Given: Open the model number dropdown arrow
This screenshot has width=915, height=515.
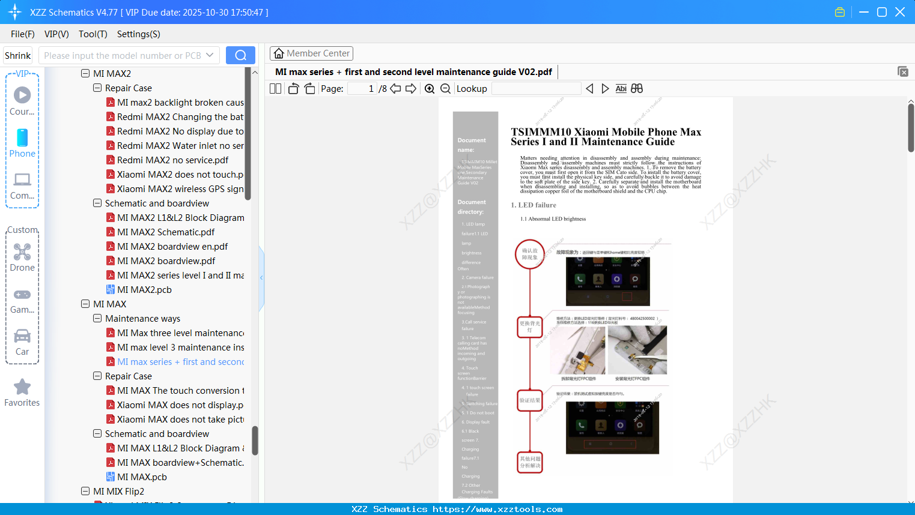Looking at the screenshot, I should coord(210,55).
